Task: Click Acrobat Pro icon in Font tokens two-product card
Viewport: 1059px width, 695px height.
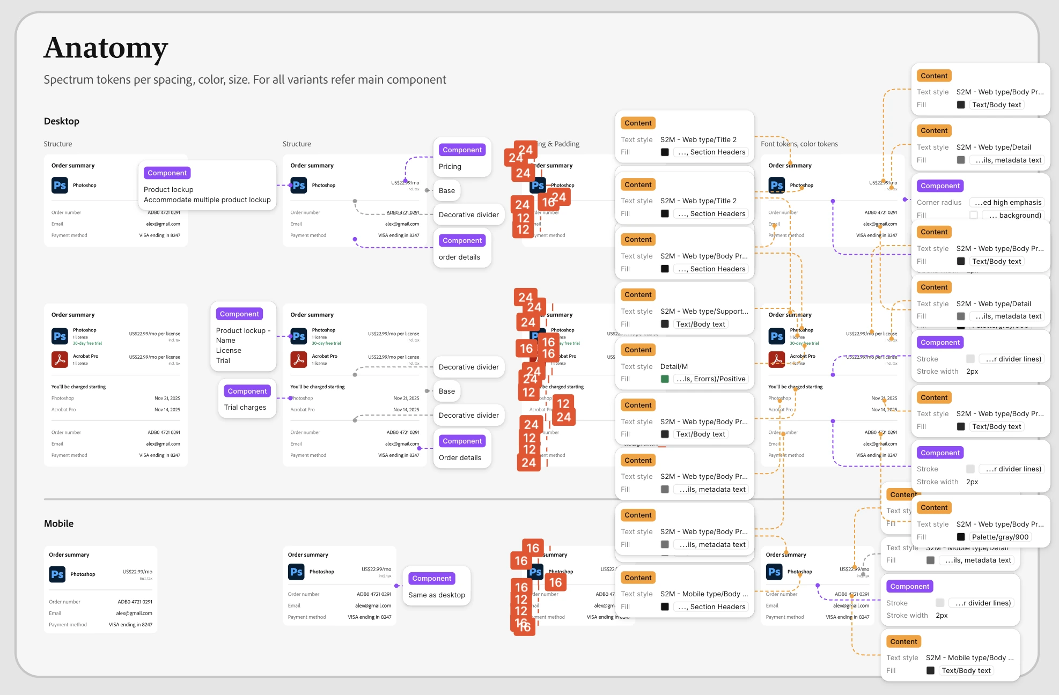Action: click(776, 359)
